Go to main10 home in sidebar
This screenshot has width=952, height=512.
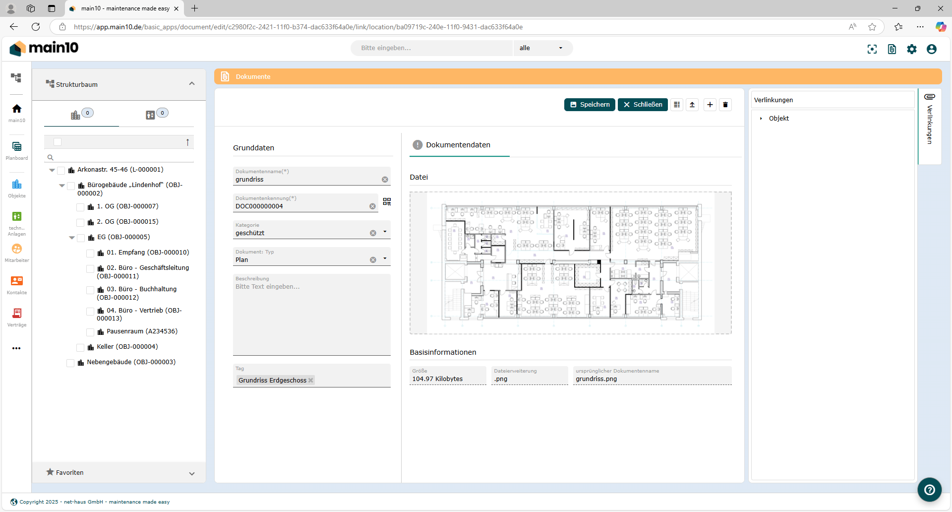coord(16,113)
